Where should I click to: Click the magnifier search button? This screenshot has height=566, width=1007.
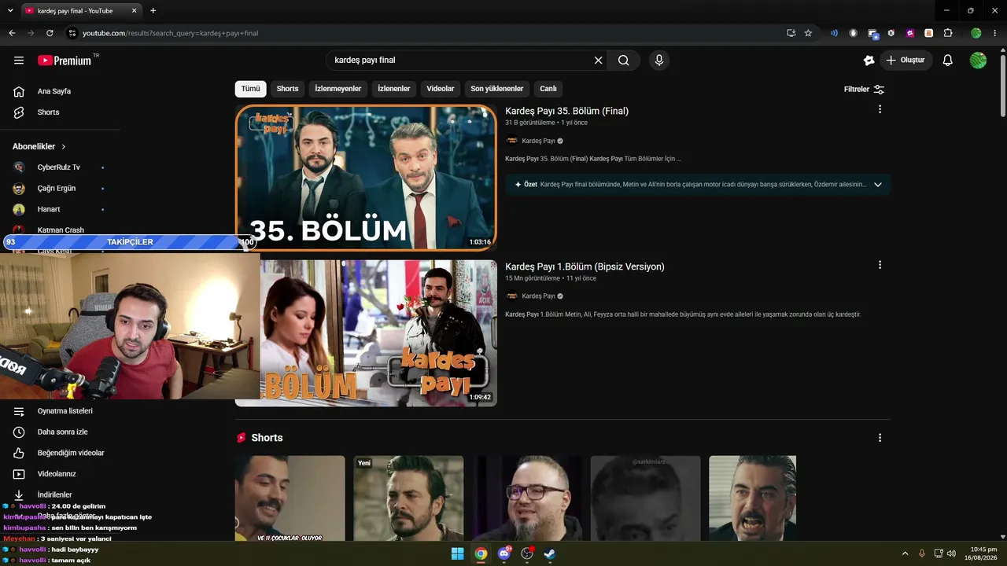pos(624,61)
